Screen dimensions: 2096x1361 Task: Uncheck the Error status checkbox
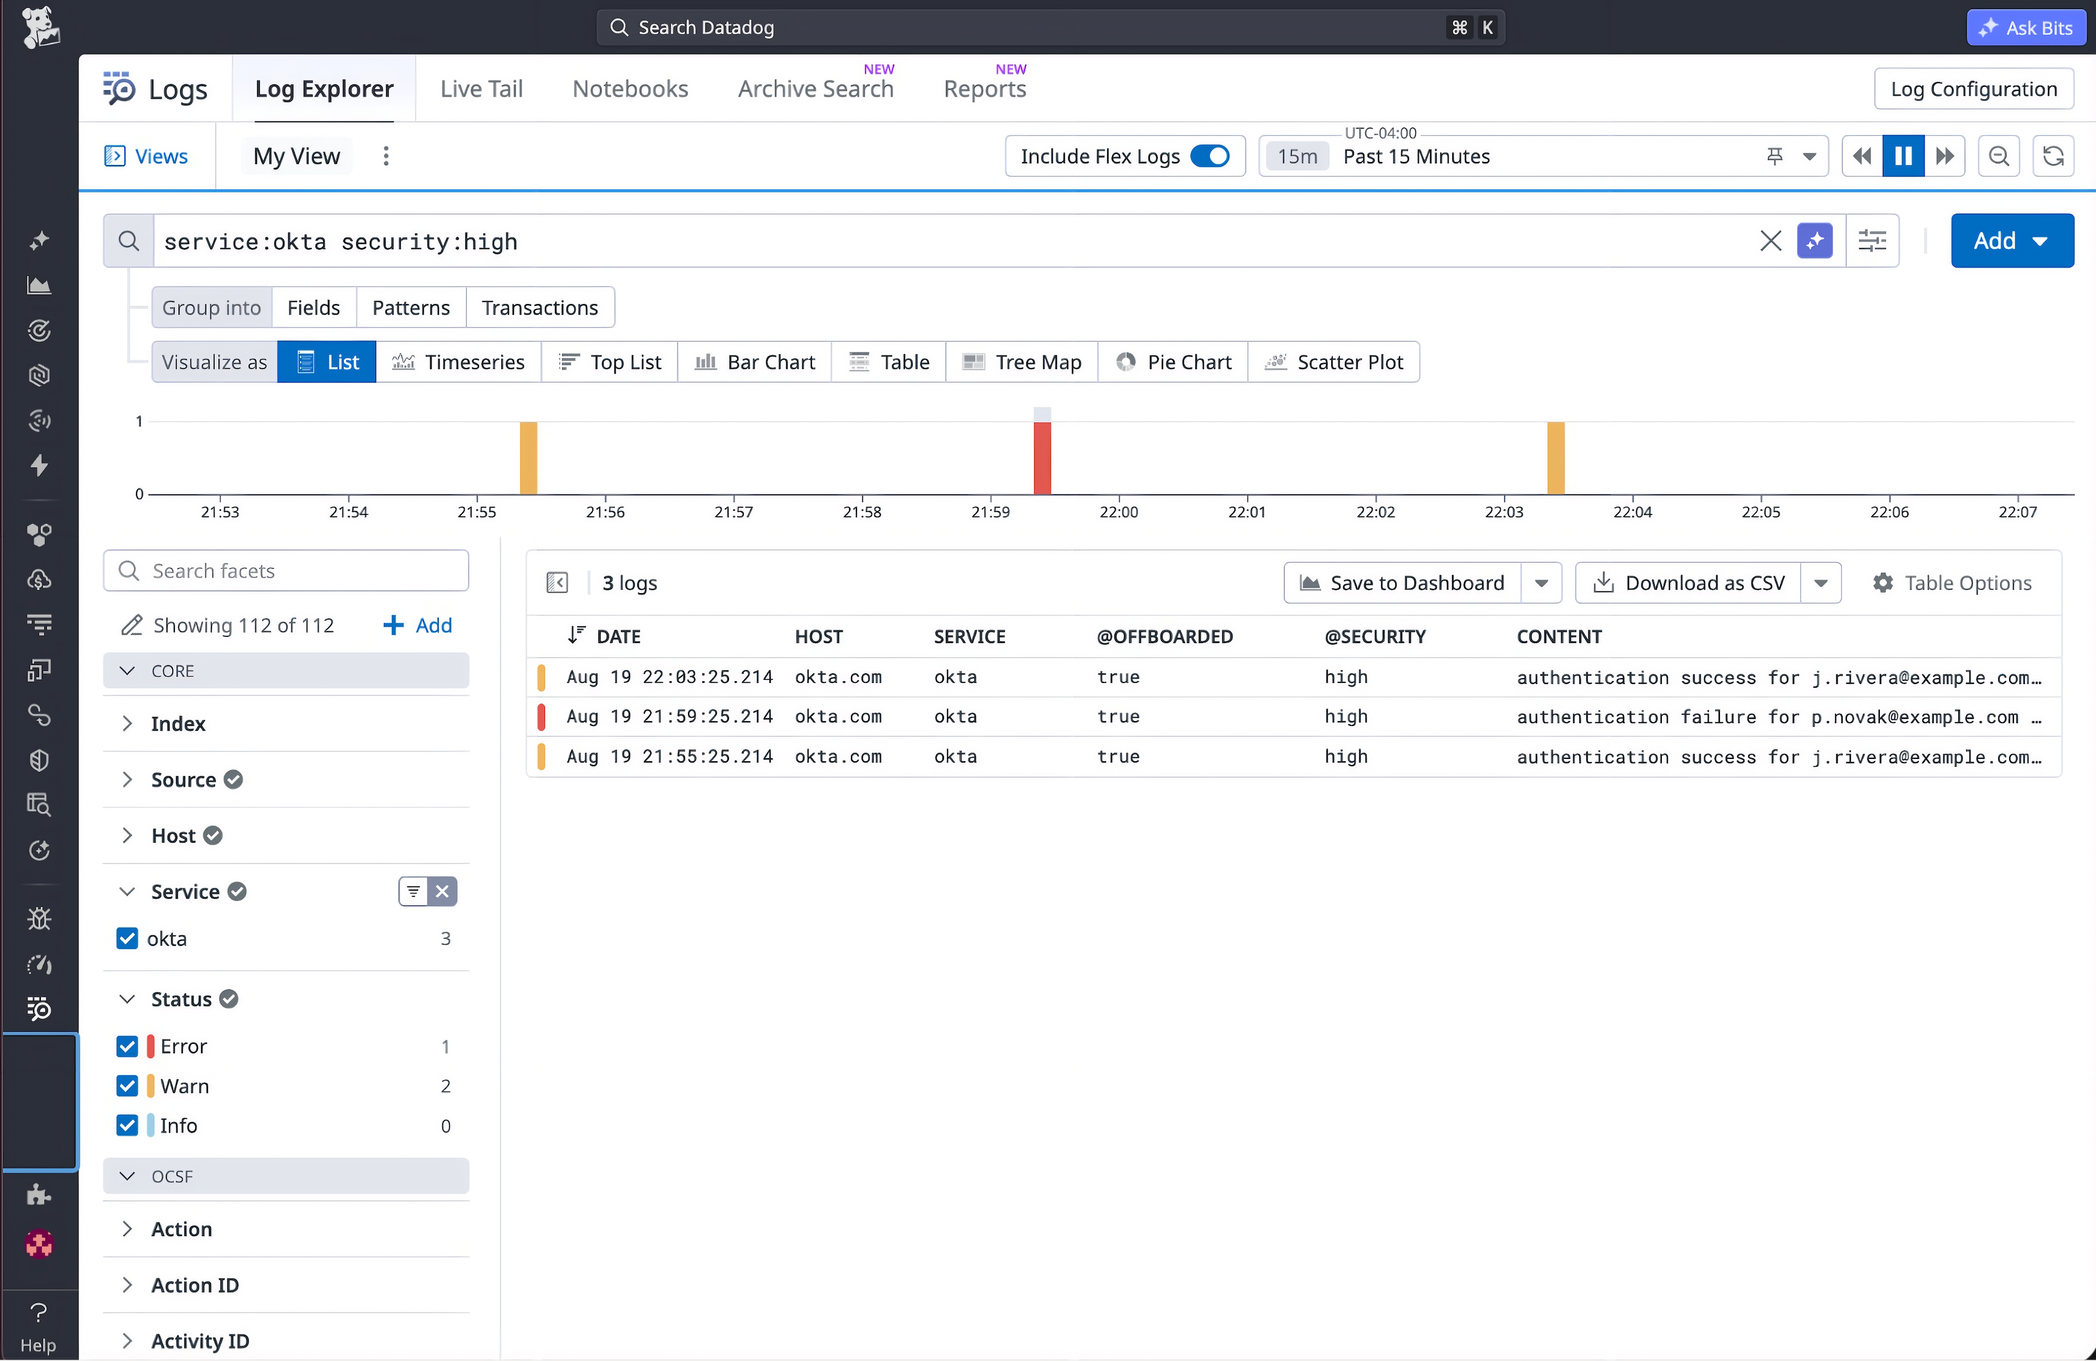pos(127,1046)
